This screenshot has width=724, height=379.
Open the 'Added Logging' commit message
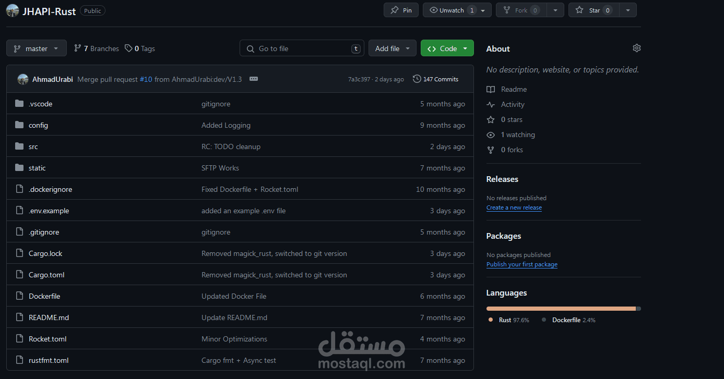point(226,125)
